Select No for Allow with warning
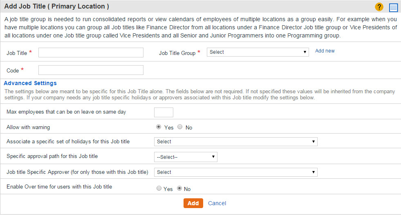401x215 pixels. [x=180, y=127]
